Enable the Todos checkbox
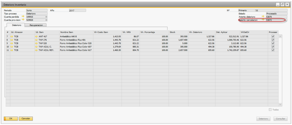Image resolution: width=292 pixels, height=125 pixels. (x=270, y=110)
